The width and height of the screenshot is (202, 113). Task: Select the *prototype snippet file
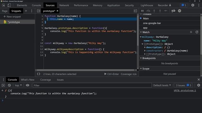18,22
